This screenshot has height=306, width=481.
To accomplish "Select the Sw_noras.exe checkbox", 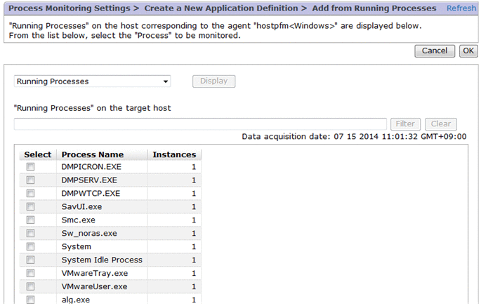I will (x=30, y=234).
